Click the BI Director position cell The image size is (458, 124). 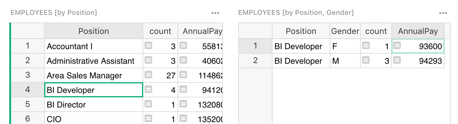(94, 105)
